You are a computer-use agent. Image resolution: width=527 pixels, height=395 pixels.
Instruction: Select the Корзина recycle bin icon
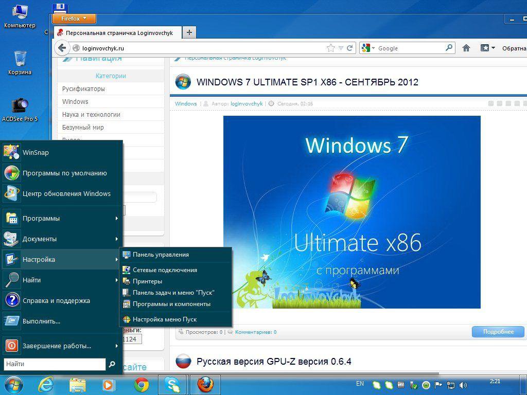[x=20, y=63]
